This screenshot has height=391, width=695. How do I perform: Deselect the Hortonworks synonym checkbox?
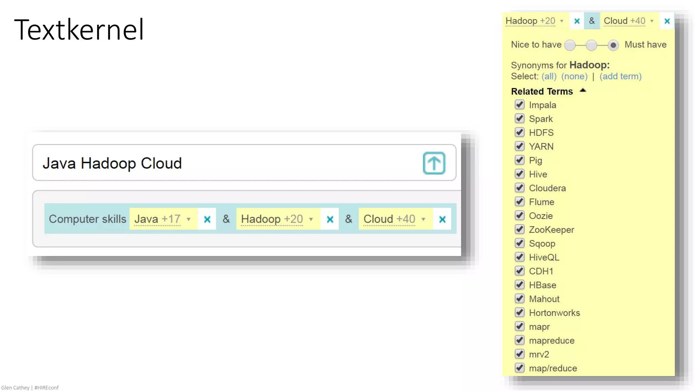(x=520, y=312)
